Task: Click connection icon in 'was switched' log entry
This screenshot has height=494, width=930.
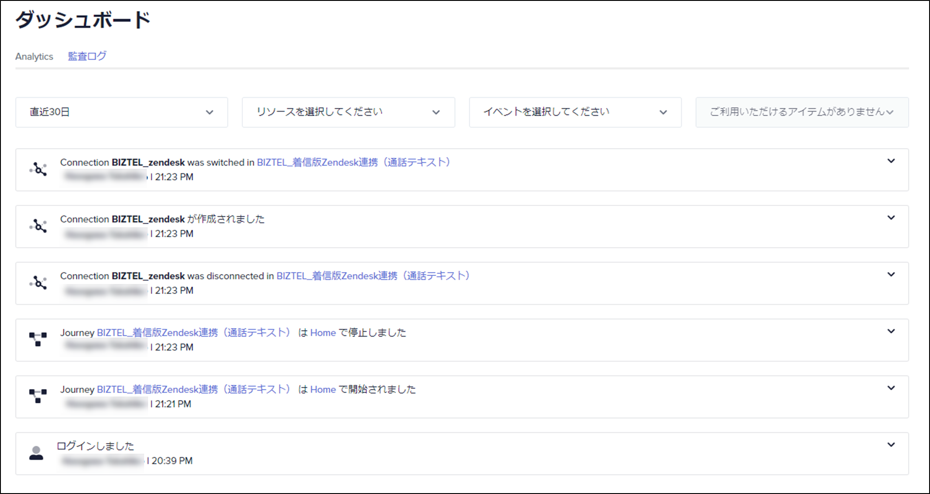Action: [39, 169]
